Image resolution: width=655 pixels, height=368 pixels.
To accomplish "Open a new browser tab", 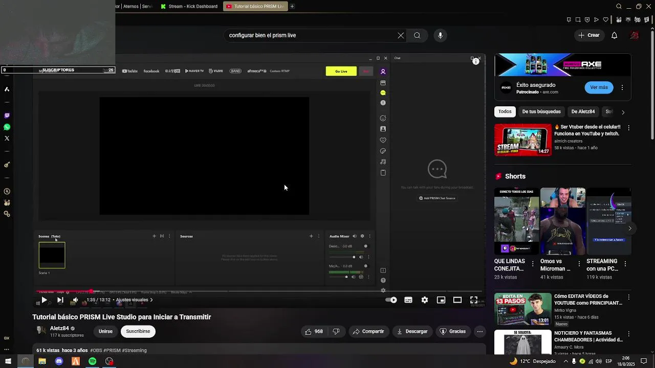I will coord(292,6).
